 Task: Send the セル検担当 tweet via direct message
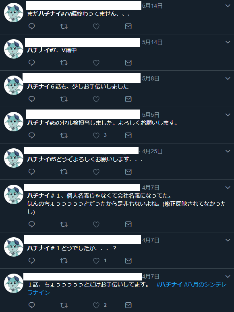pos(128,135)
